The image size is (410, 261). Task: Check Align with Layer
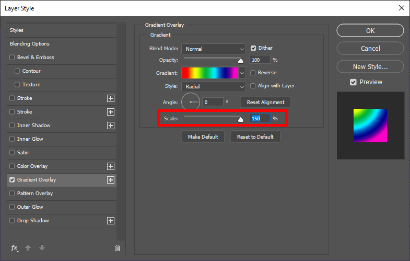tap(253, 86)
